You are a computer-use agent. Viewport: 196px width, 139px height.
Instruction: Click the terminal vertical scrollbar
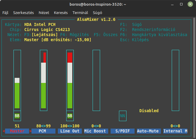coord(194,77)
